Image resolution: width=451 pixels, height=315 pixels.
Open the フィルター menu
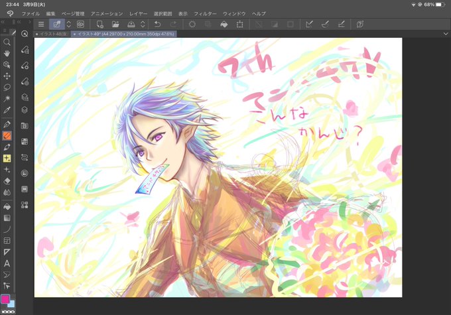click(205, 13)
